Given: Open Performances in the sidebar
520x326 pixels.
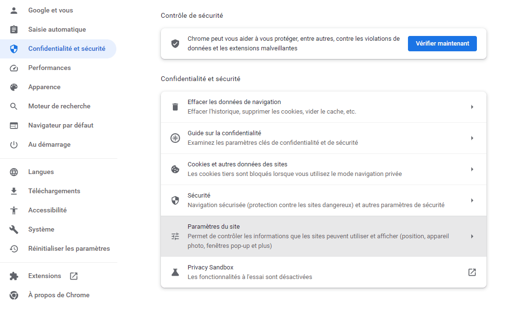Looking at the screenshot, I should tap(49, 68).
